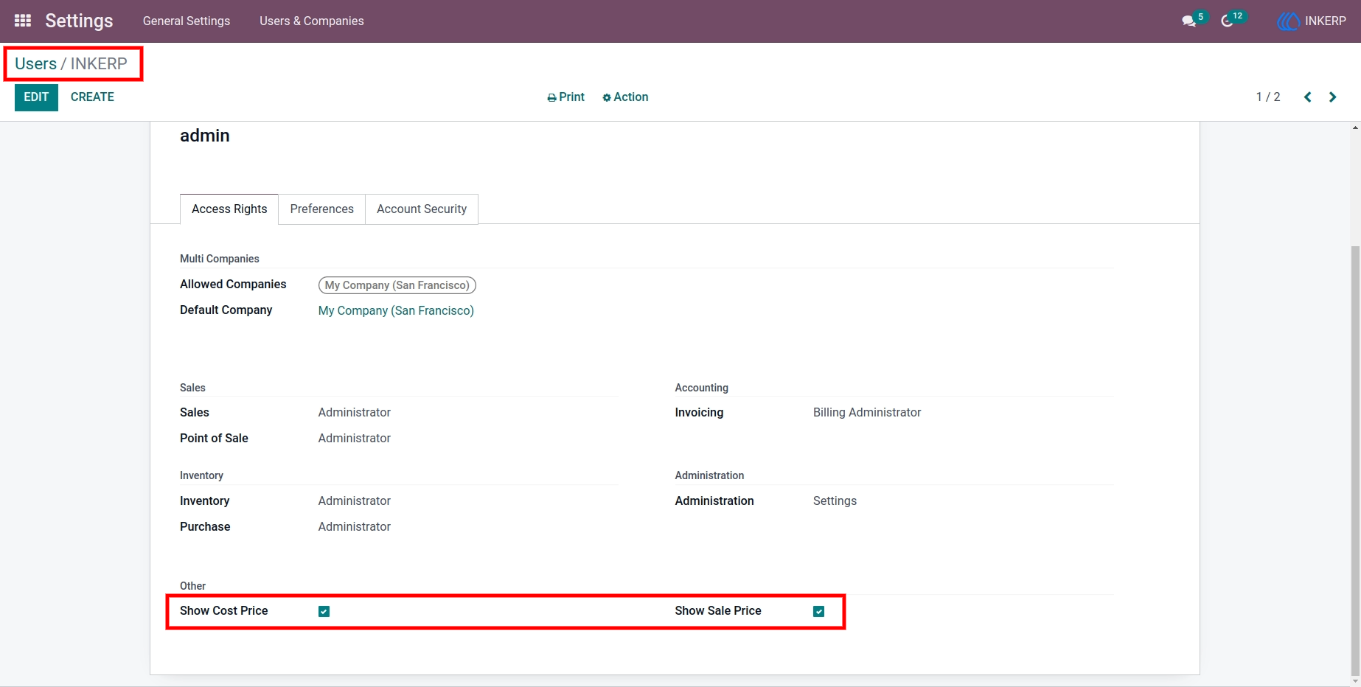Open the General Settings menu
Image resolution: width=1361 pixels, height=687 pixels.
pos(187,21)
